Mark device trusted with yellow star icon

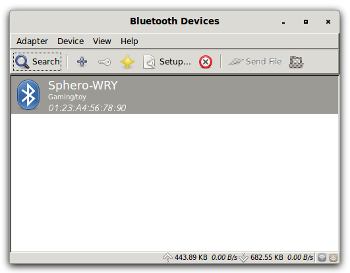(127, 62)
